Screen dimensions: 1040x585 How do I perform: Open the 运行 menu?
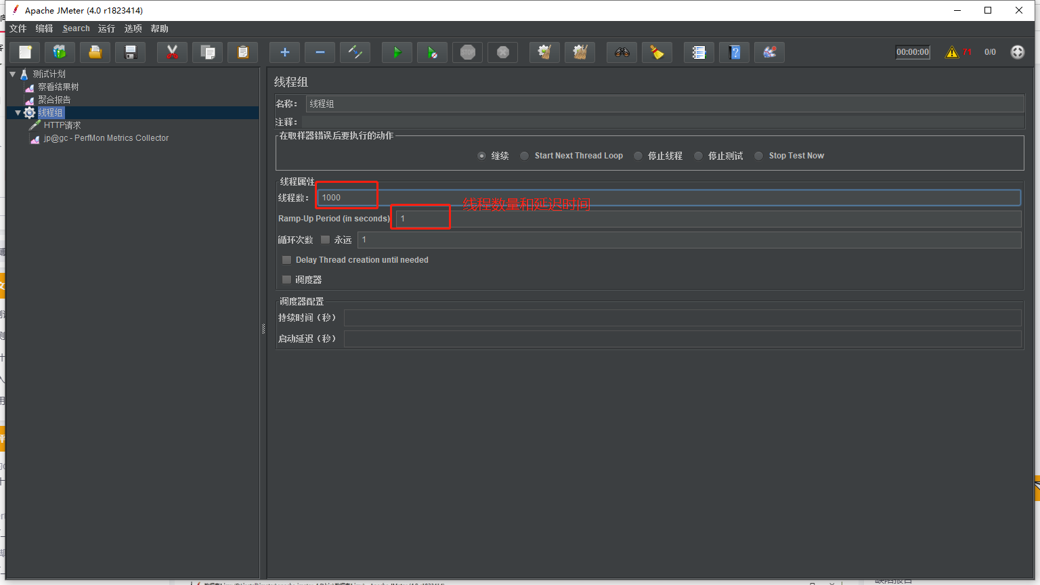tap(106, 28)
